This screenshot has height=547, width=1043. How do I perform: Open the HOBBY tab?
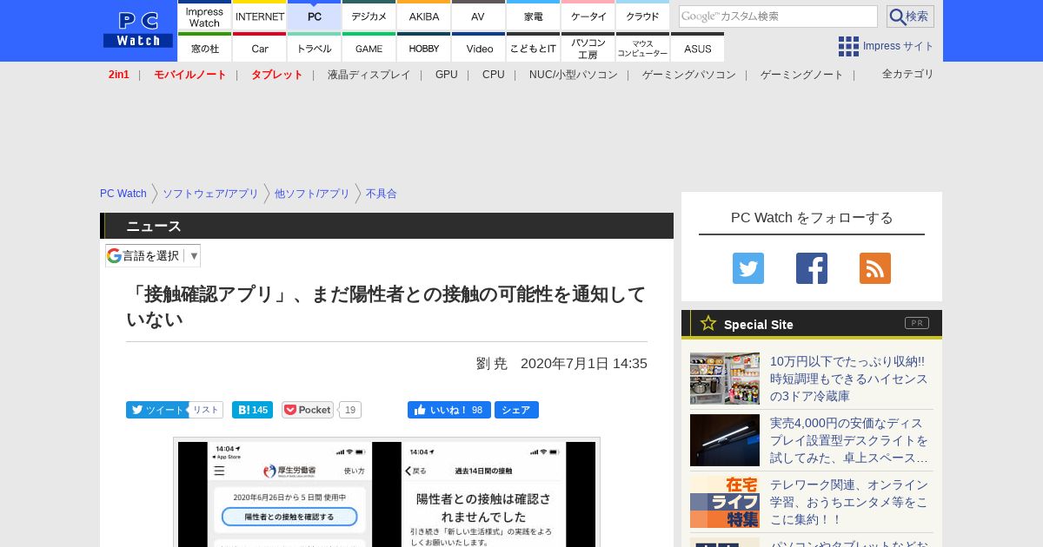(x=424, y=48)
